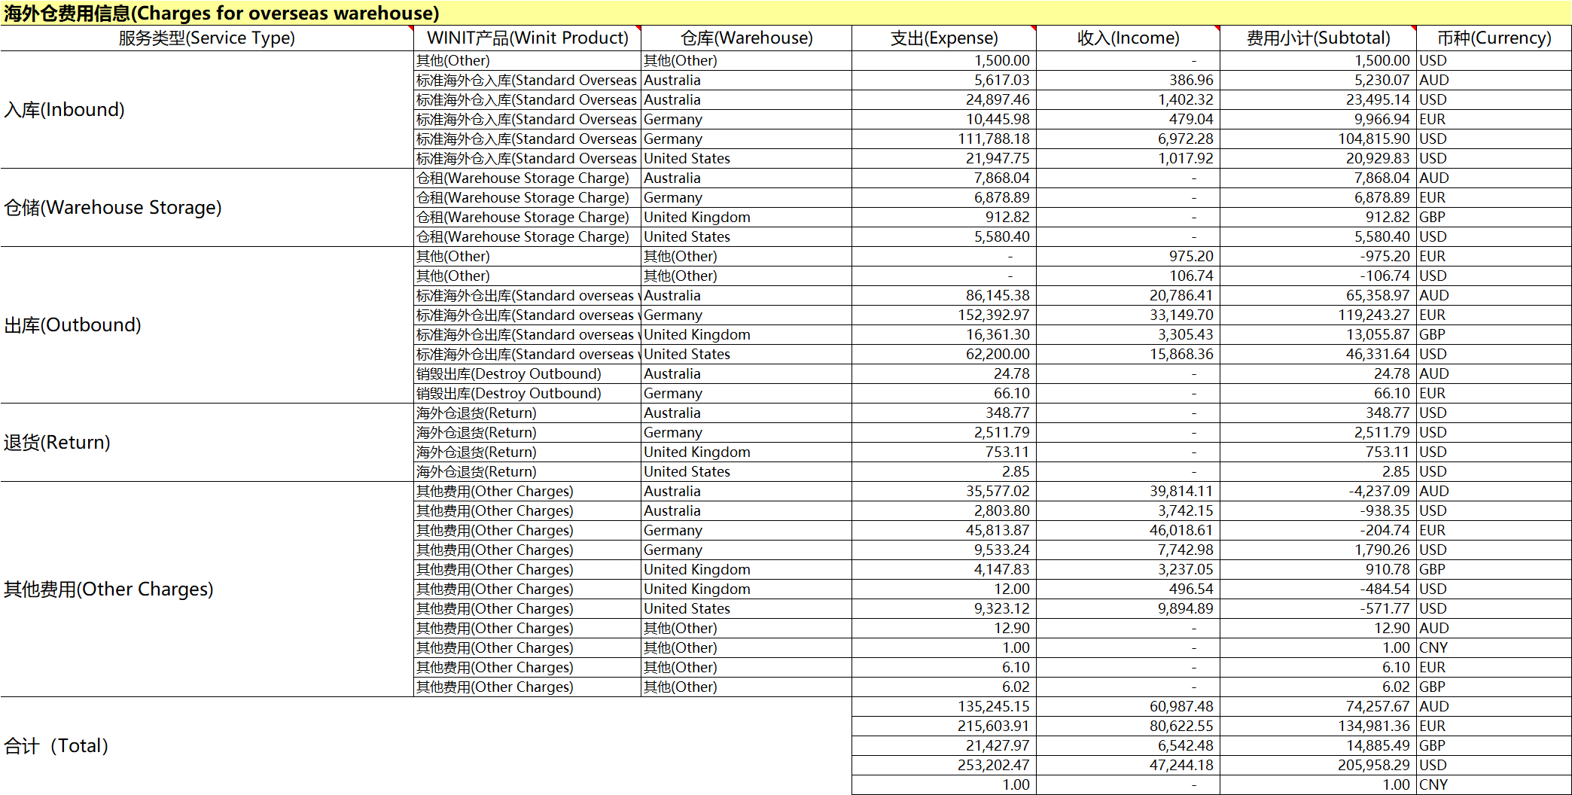Click the subtotal 20,929.83
Image resolution: width=1572 pixels, height=795 pixels.
1318,158
